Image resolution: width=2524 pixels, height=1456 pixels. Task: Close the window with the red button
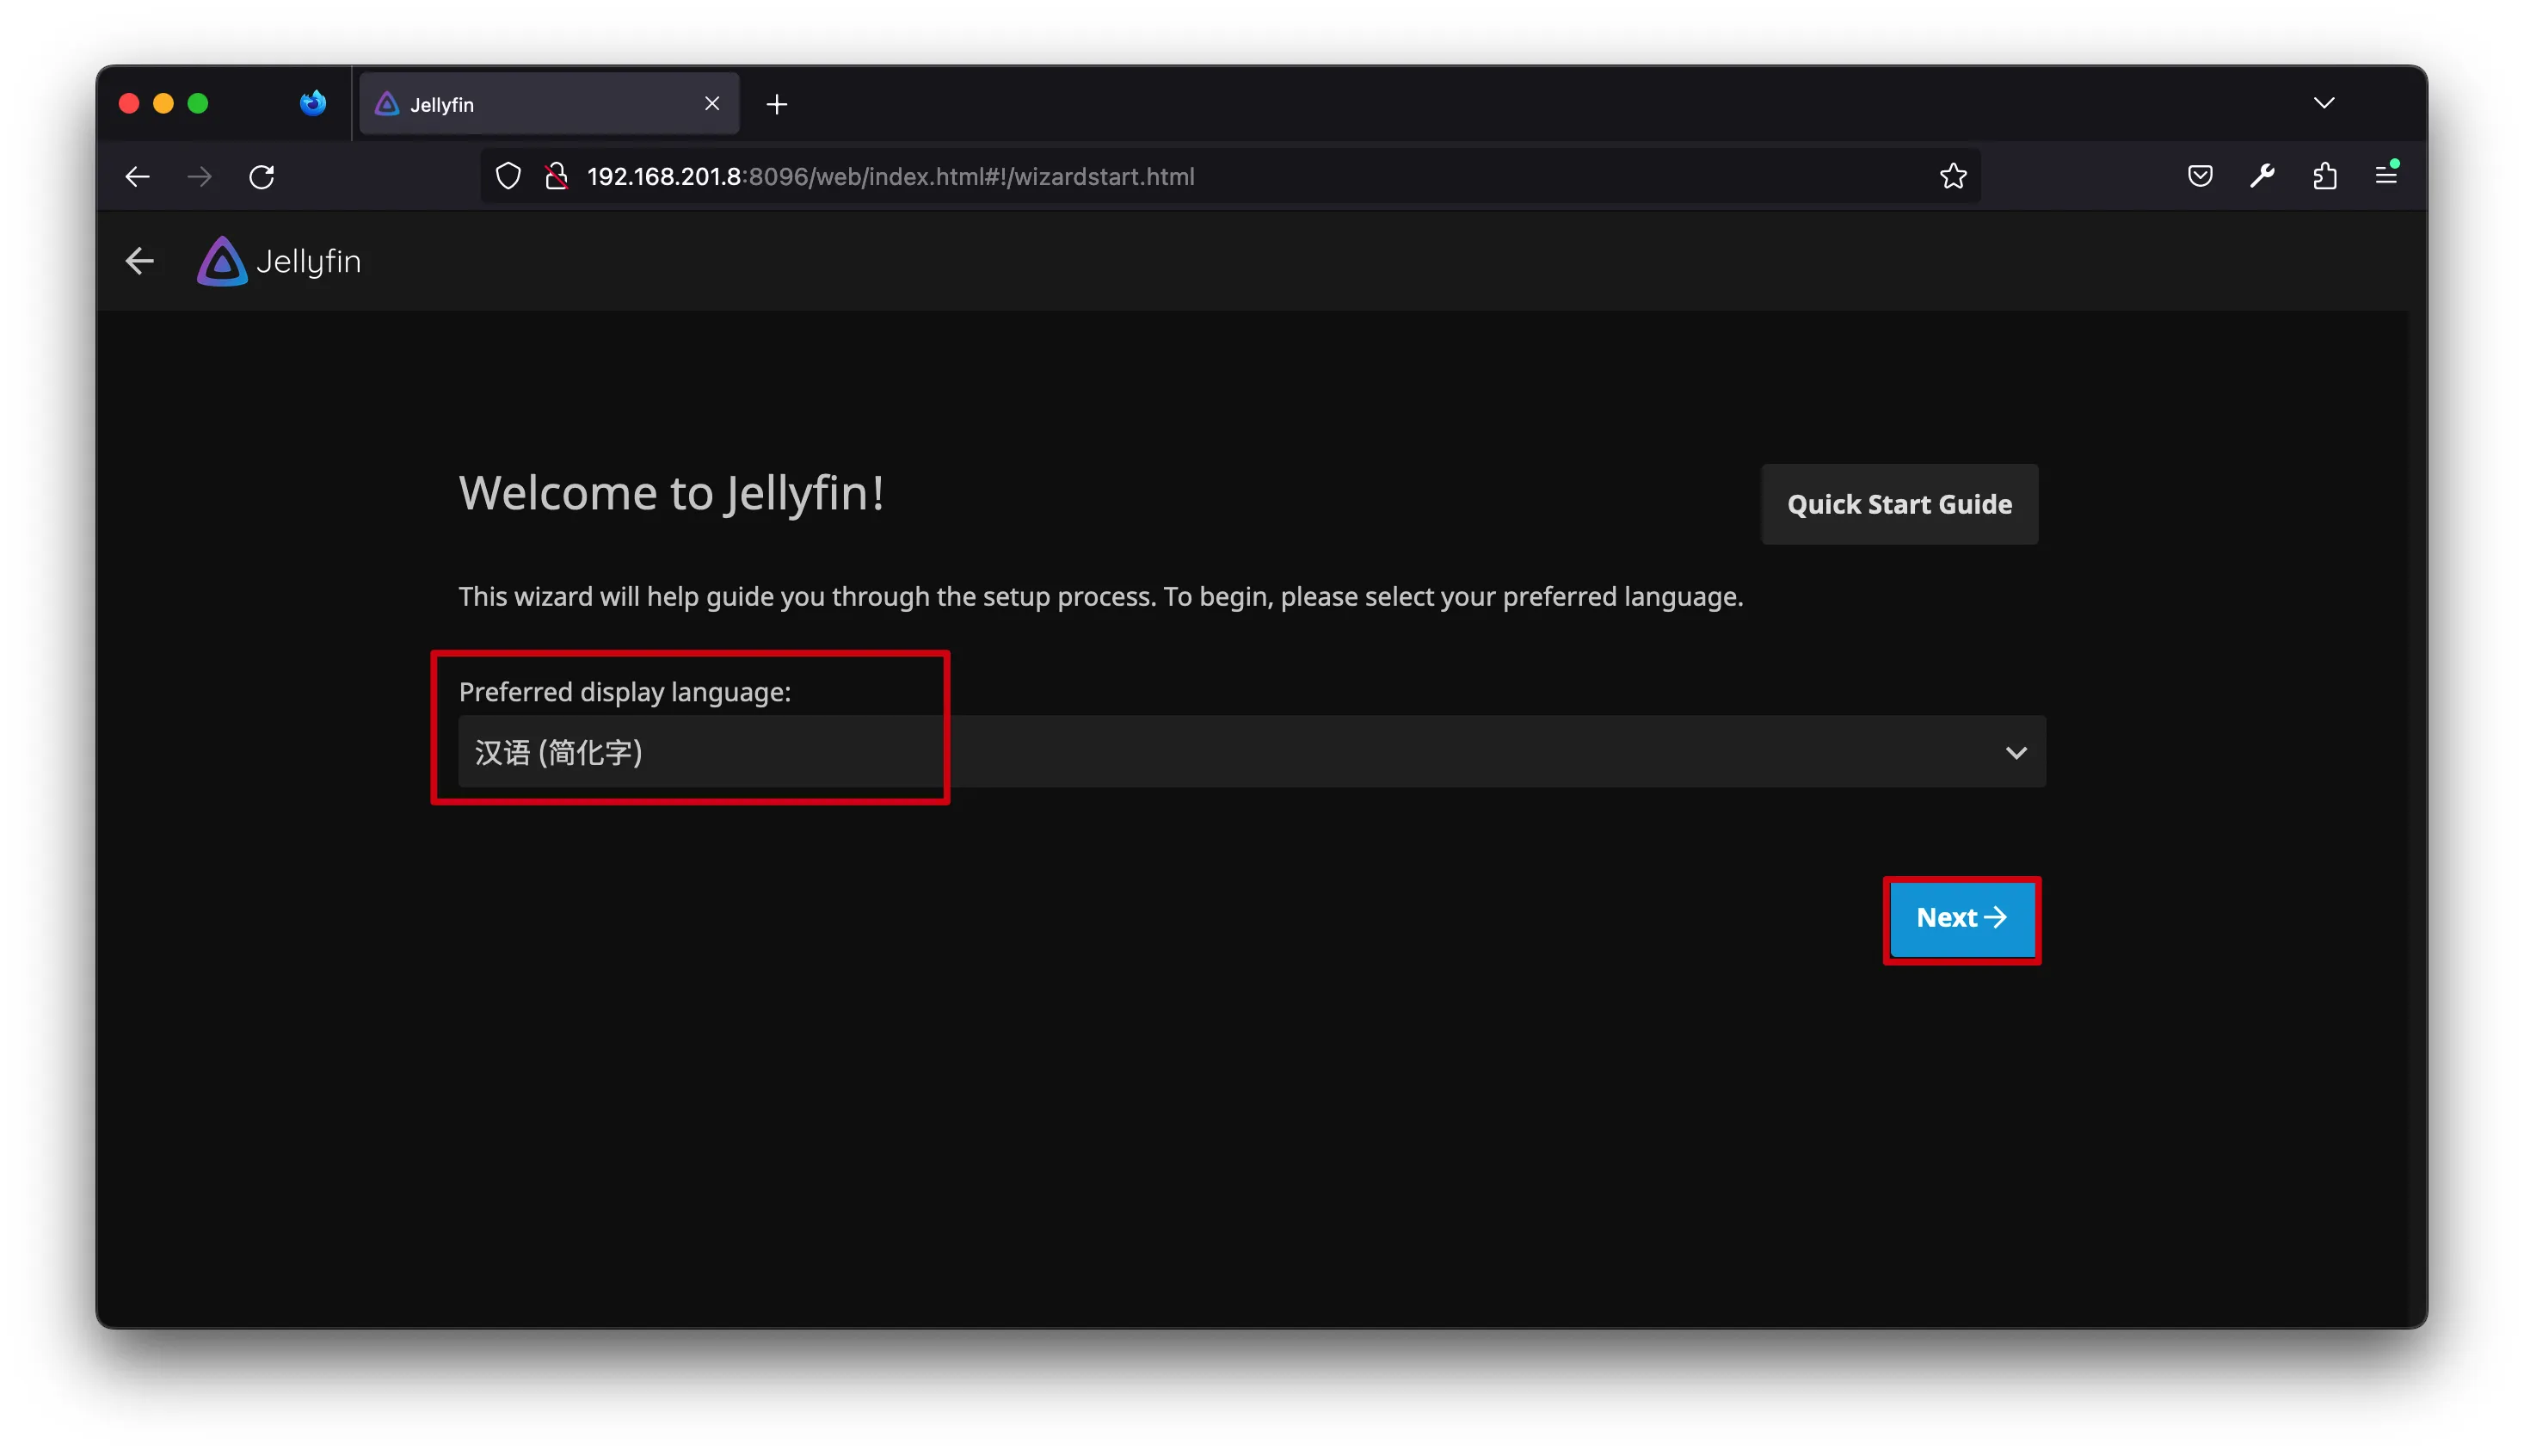[x=129, y=103]
